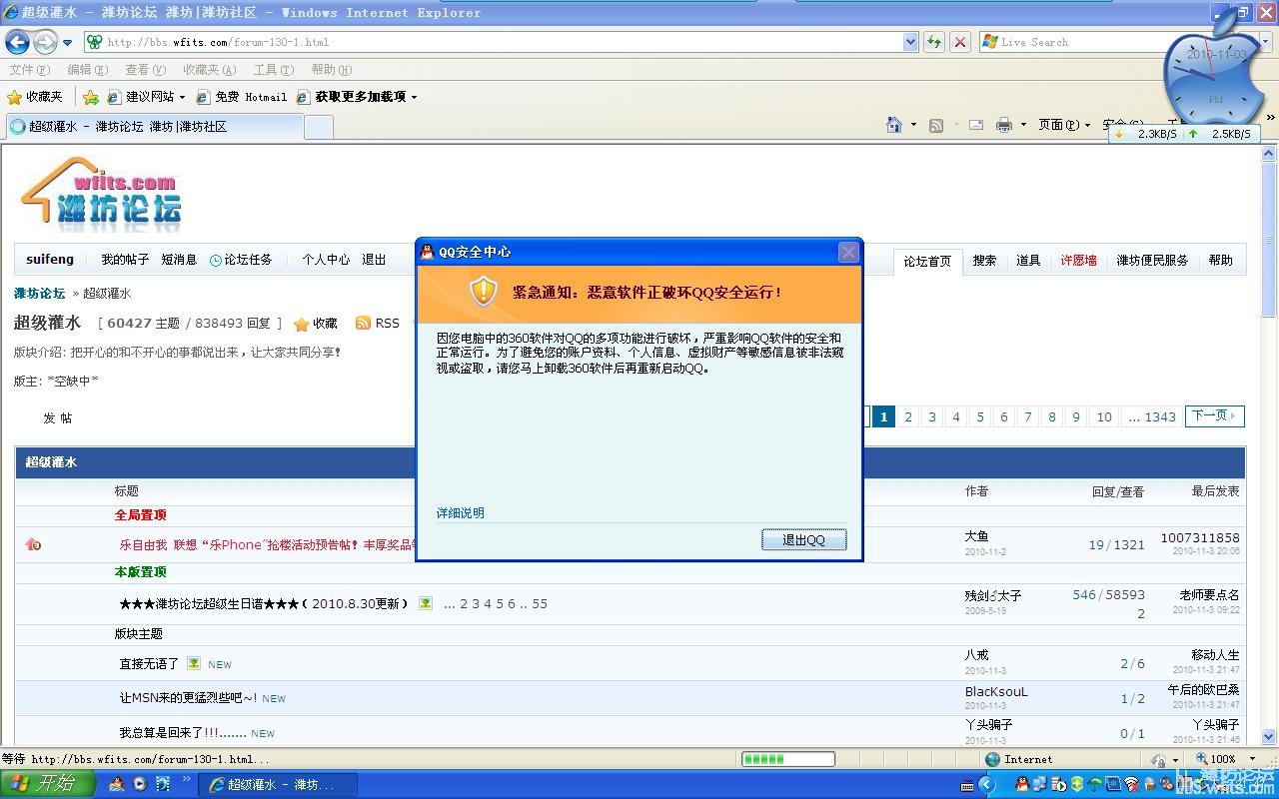The image size is (1279, 799).
Task: Click the attachment icon beside 潍坊论坛超级生日谱
Action: [x=425, y=603]
